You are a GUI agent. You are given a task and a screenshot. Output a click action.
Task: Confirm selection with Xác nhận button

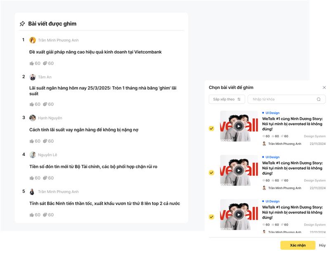click(298, 245)
